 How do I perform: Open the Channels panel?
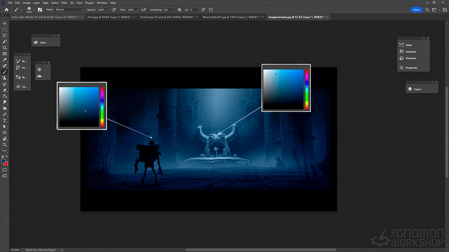click(x=410, y=58)
